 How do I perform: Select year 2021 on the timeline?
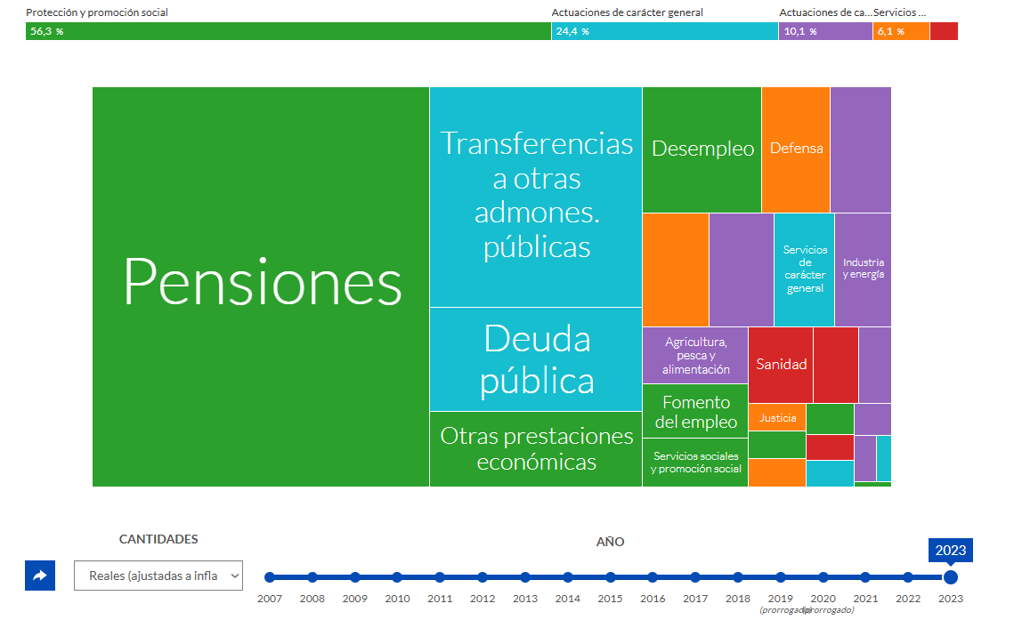click(865, 577)
